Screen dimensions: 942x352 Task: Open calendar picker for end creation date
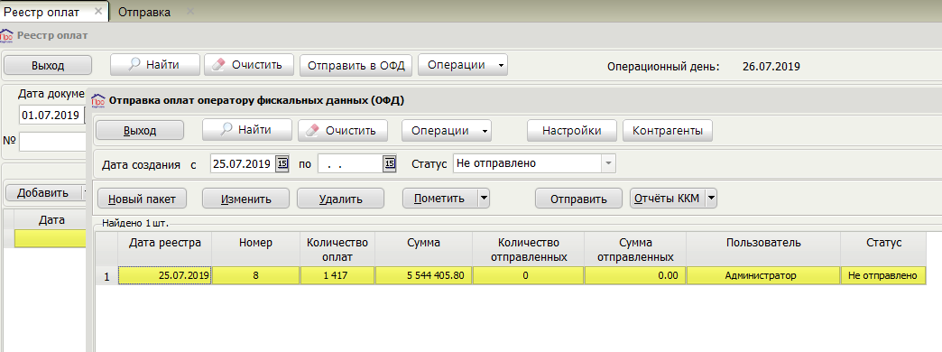pyautogui.click(x=389, y=163)
